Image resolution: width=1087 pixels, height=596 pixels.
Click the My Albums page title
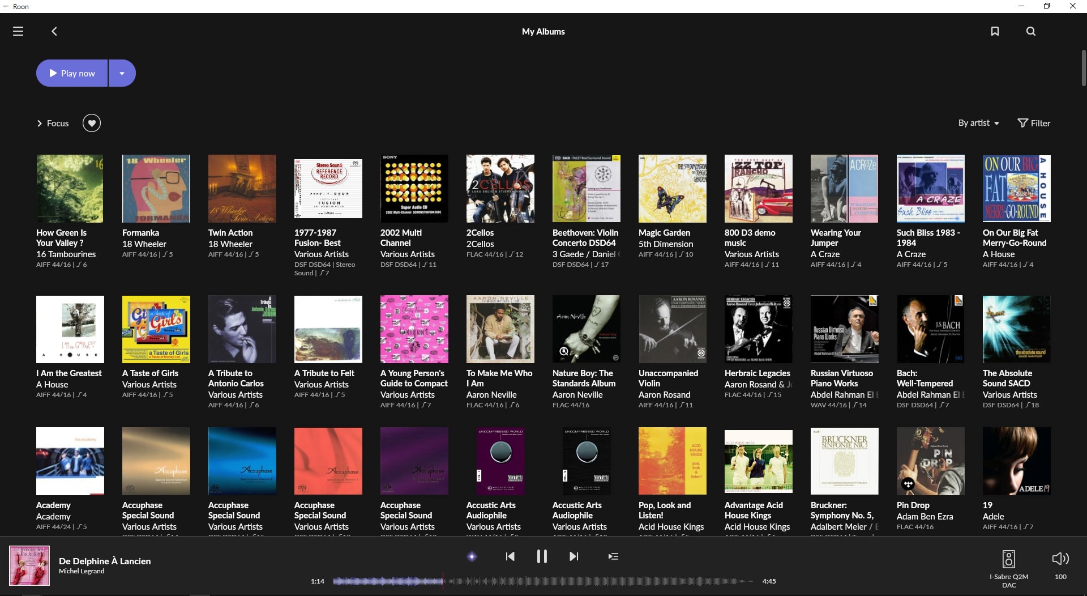[x=543, y=31]
